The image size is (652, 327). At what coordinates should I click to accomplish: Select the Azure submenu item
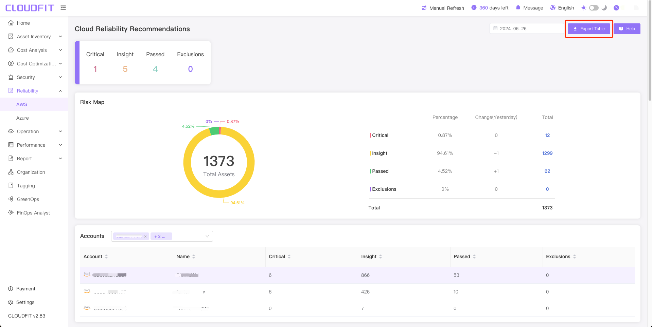pyautogui.click(x=34, y=118)
